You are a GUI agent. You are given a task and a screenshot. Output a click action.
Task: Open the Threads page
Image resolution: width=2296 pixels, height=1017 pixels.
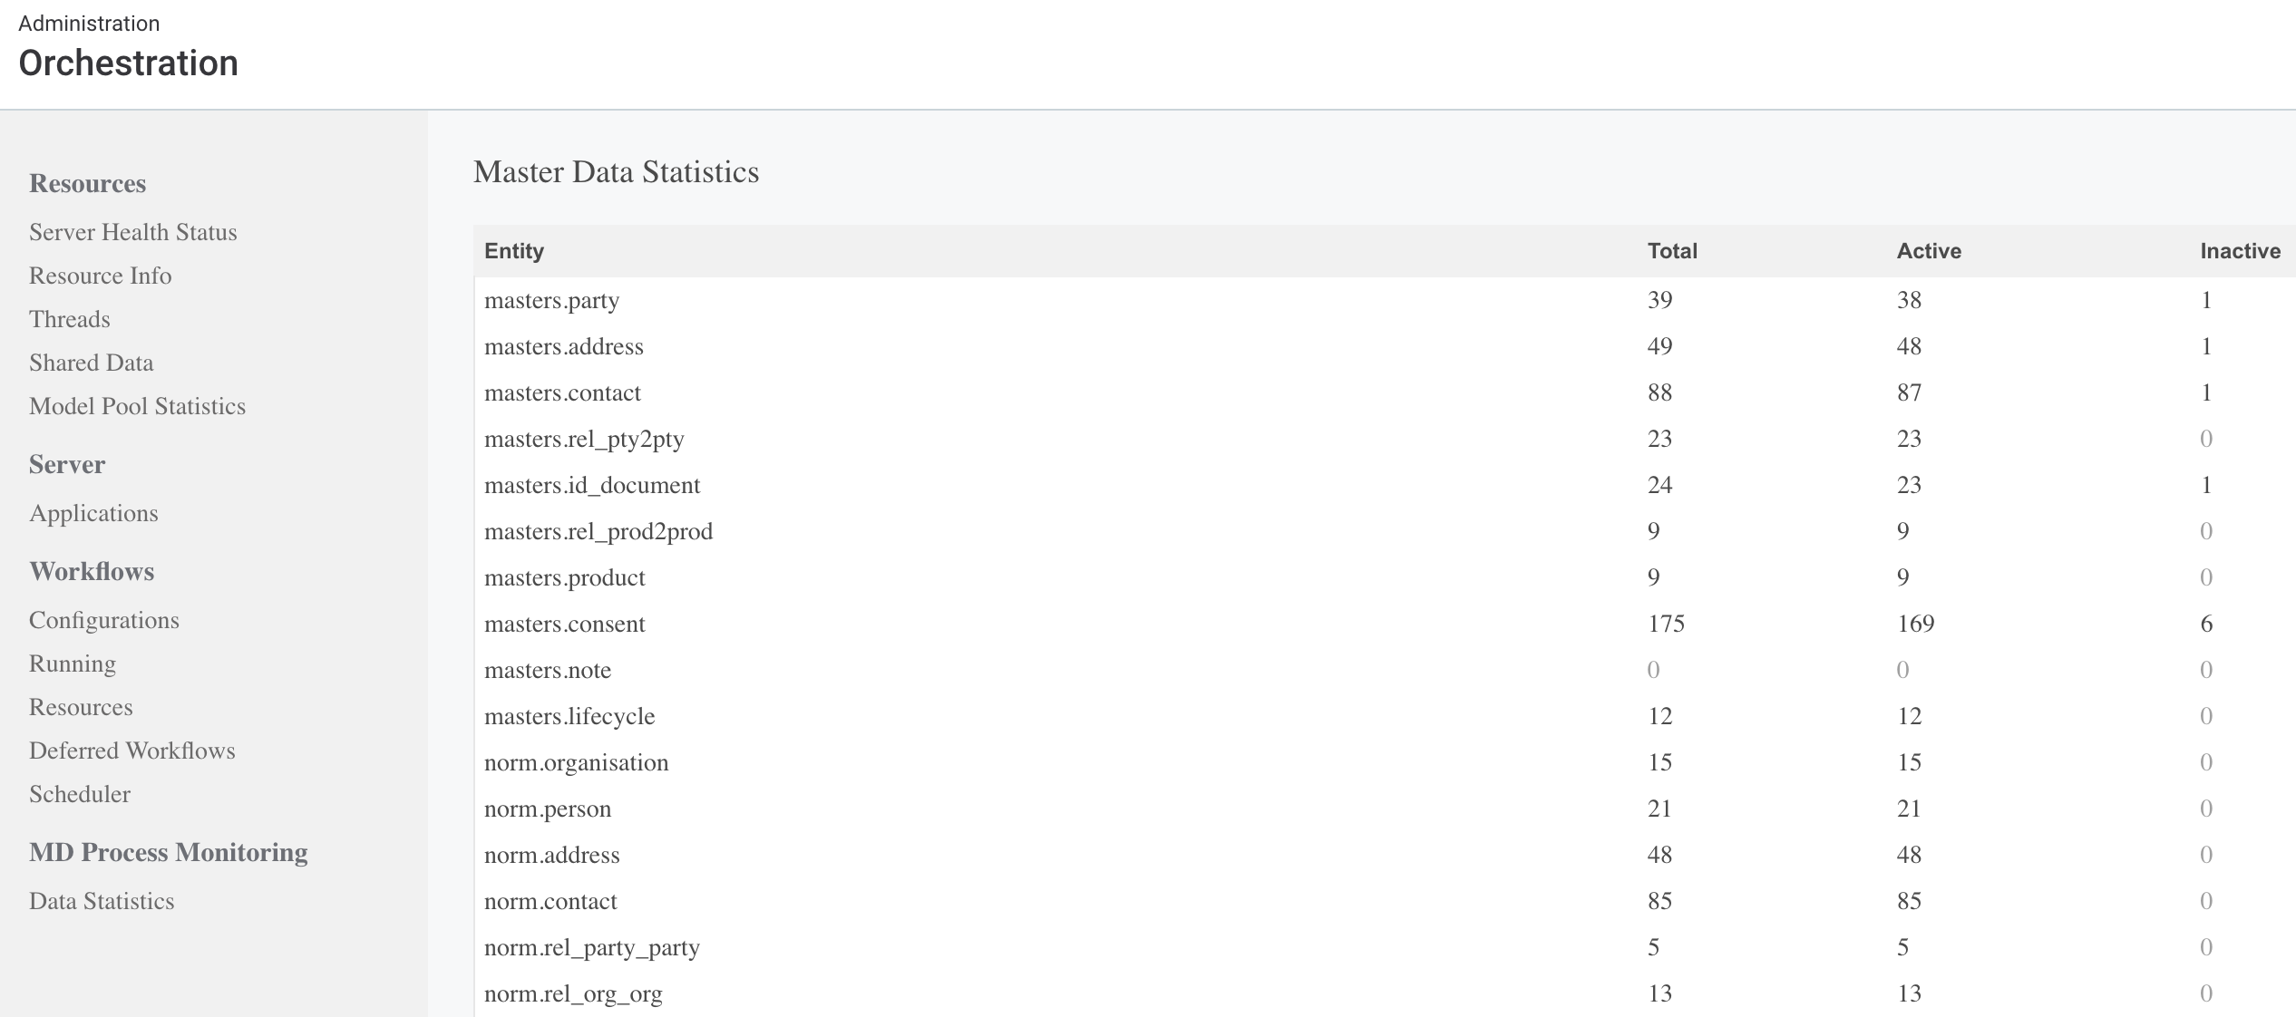[70, 319]
